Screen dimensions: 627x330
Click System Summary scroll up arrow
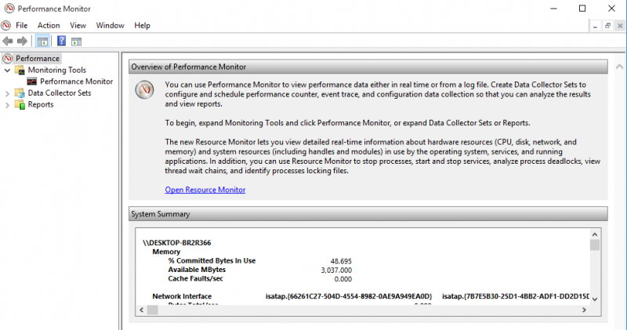click(595, 234)
